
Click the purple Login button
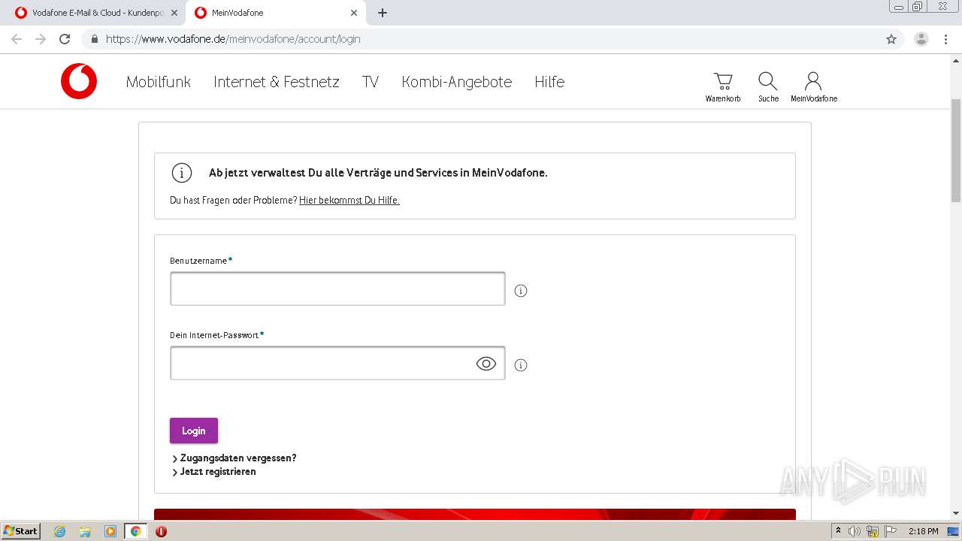(x=194, y=431)
